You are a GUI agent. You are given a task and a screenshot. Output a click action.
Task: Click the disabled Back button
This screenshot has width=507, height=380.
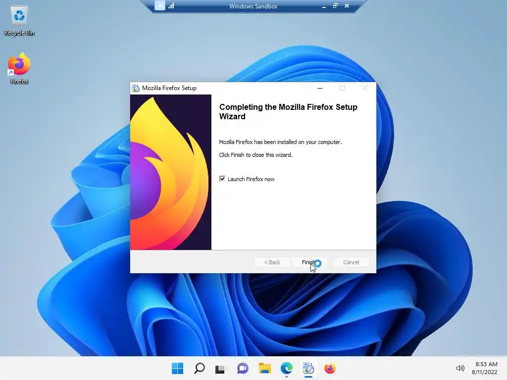(x=272, y=262)
